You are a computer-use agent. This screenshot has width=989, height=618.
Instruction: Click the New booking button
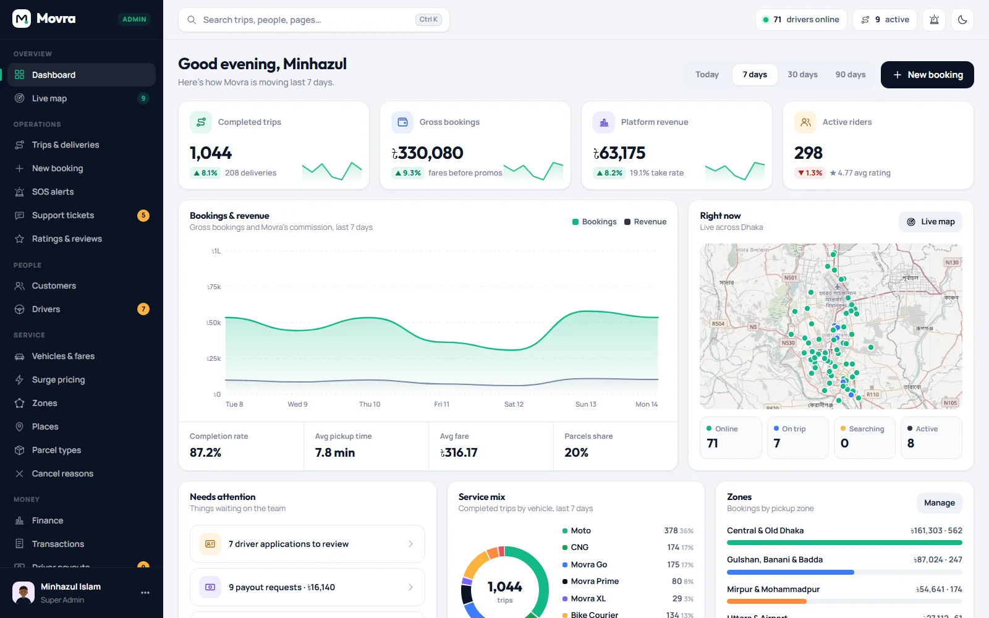tap(927, 75)
